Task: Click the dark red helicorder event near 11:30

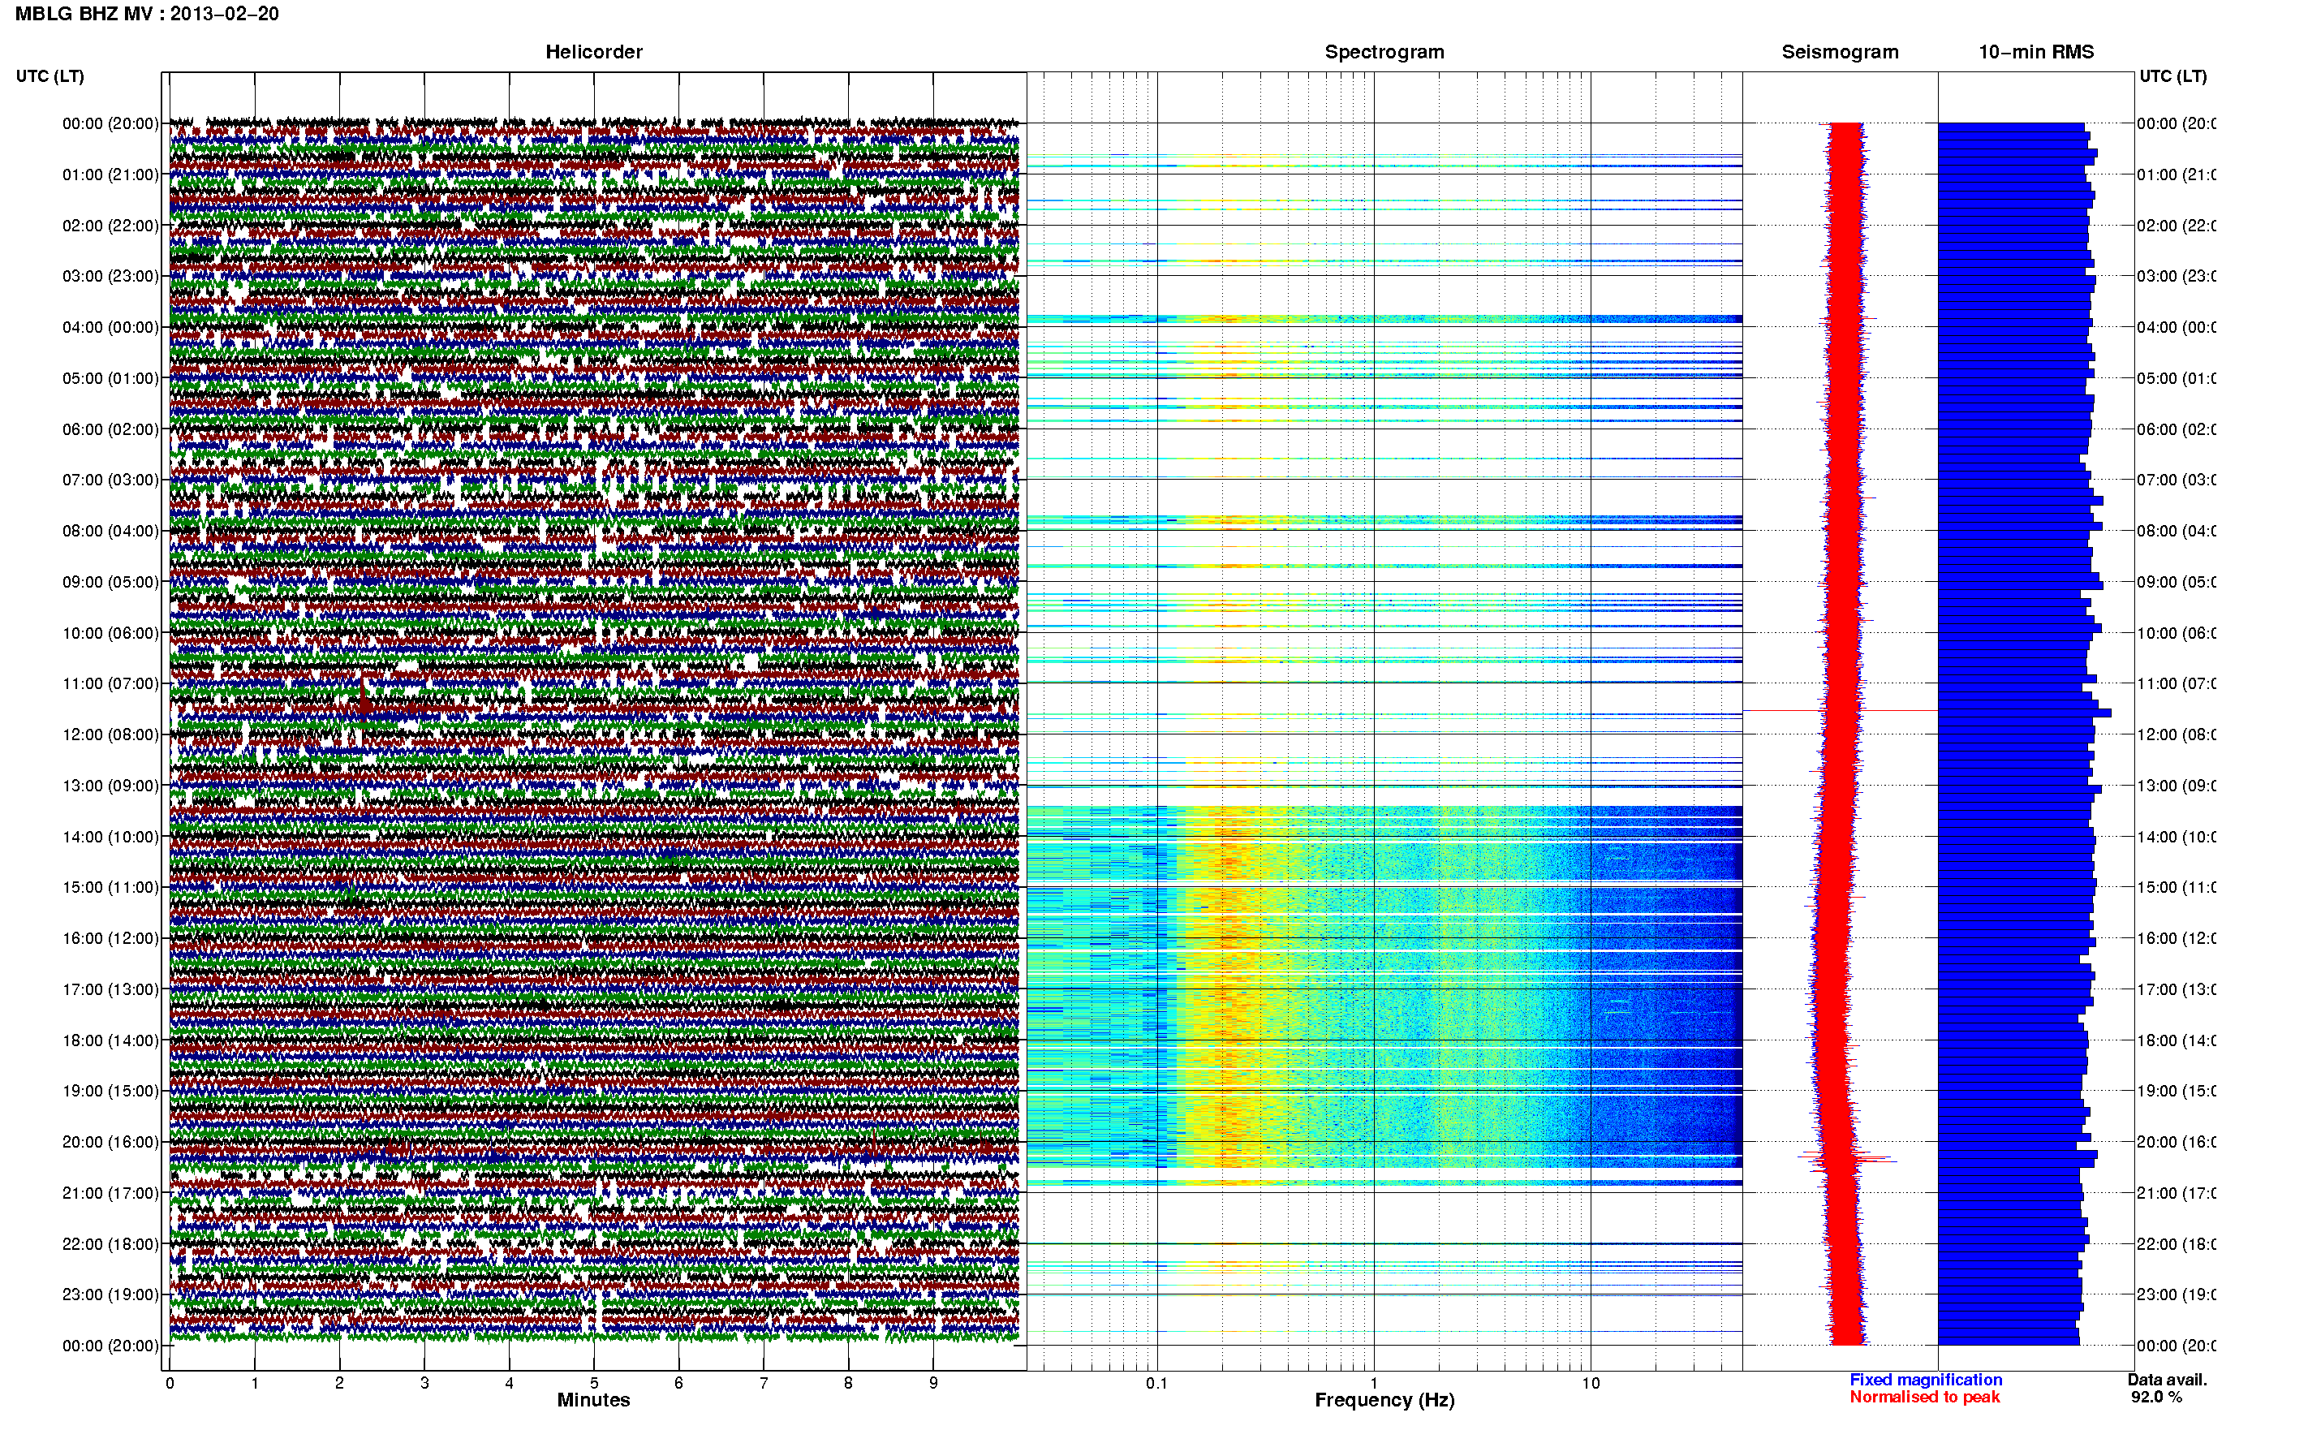Action: [x=365, y=699]
